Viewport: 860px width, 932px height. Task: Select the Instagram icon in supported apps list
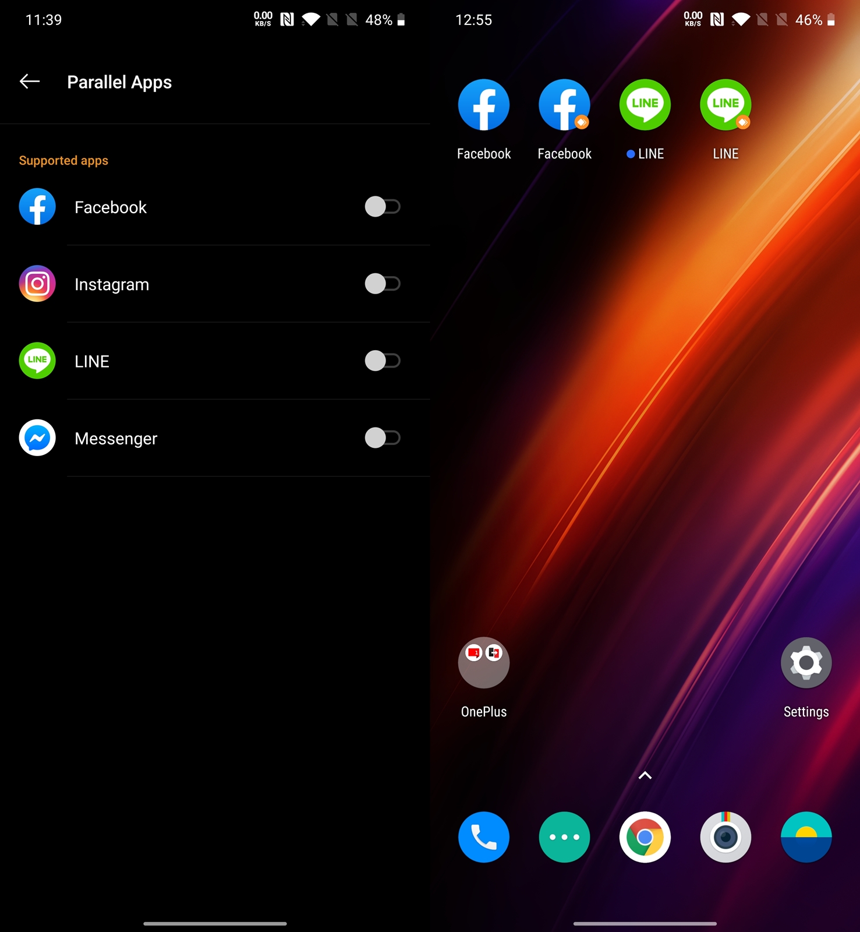pos(37,284)
